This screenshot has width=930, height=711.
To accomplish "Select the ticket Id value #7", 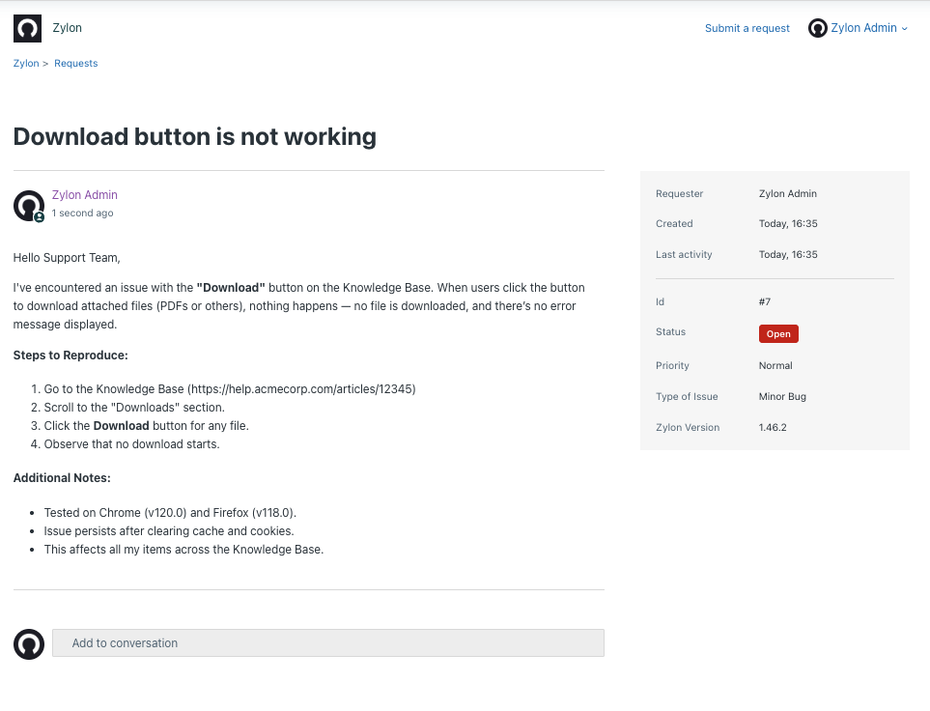I will (764, 301).
